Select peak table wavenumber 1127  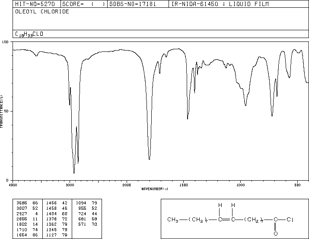[x=51, y=235]
